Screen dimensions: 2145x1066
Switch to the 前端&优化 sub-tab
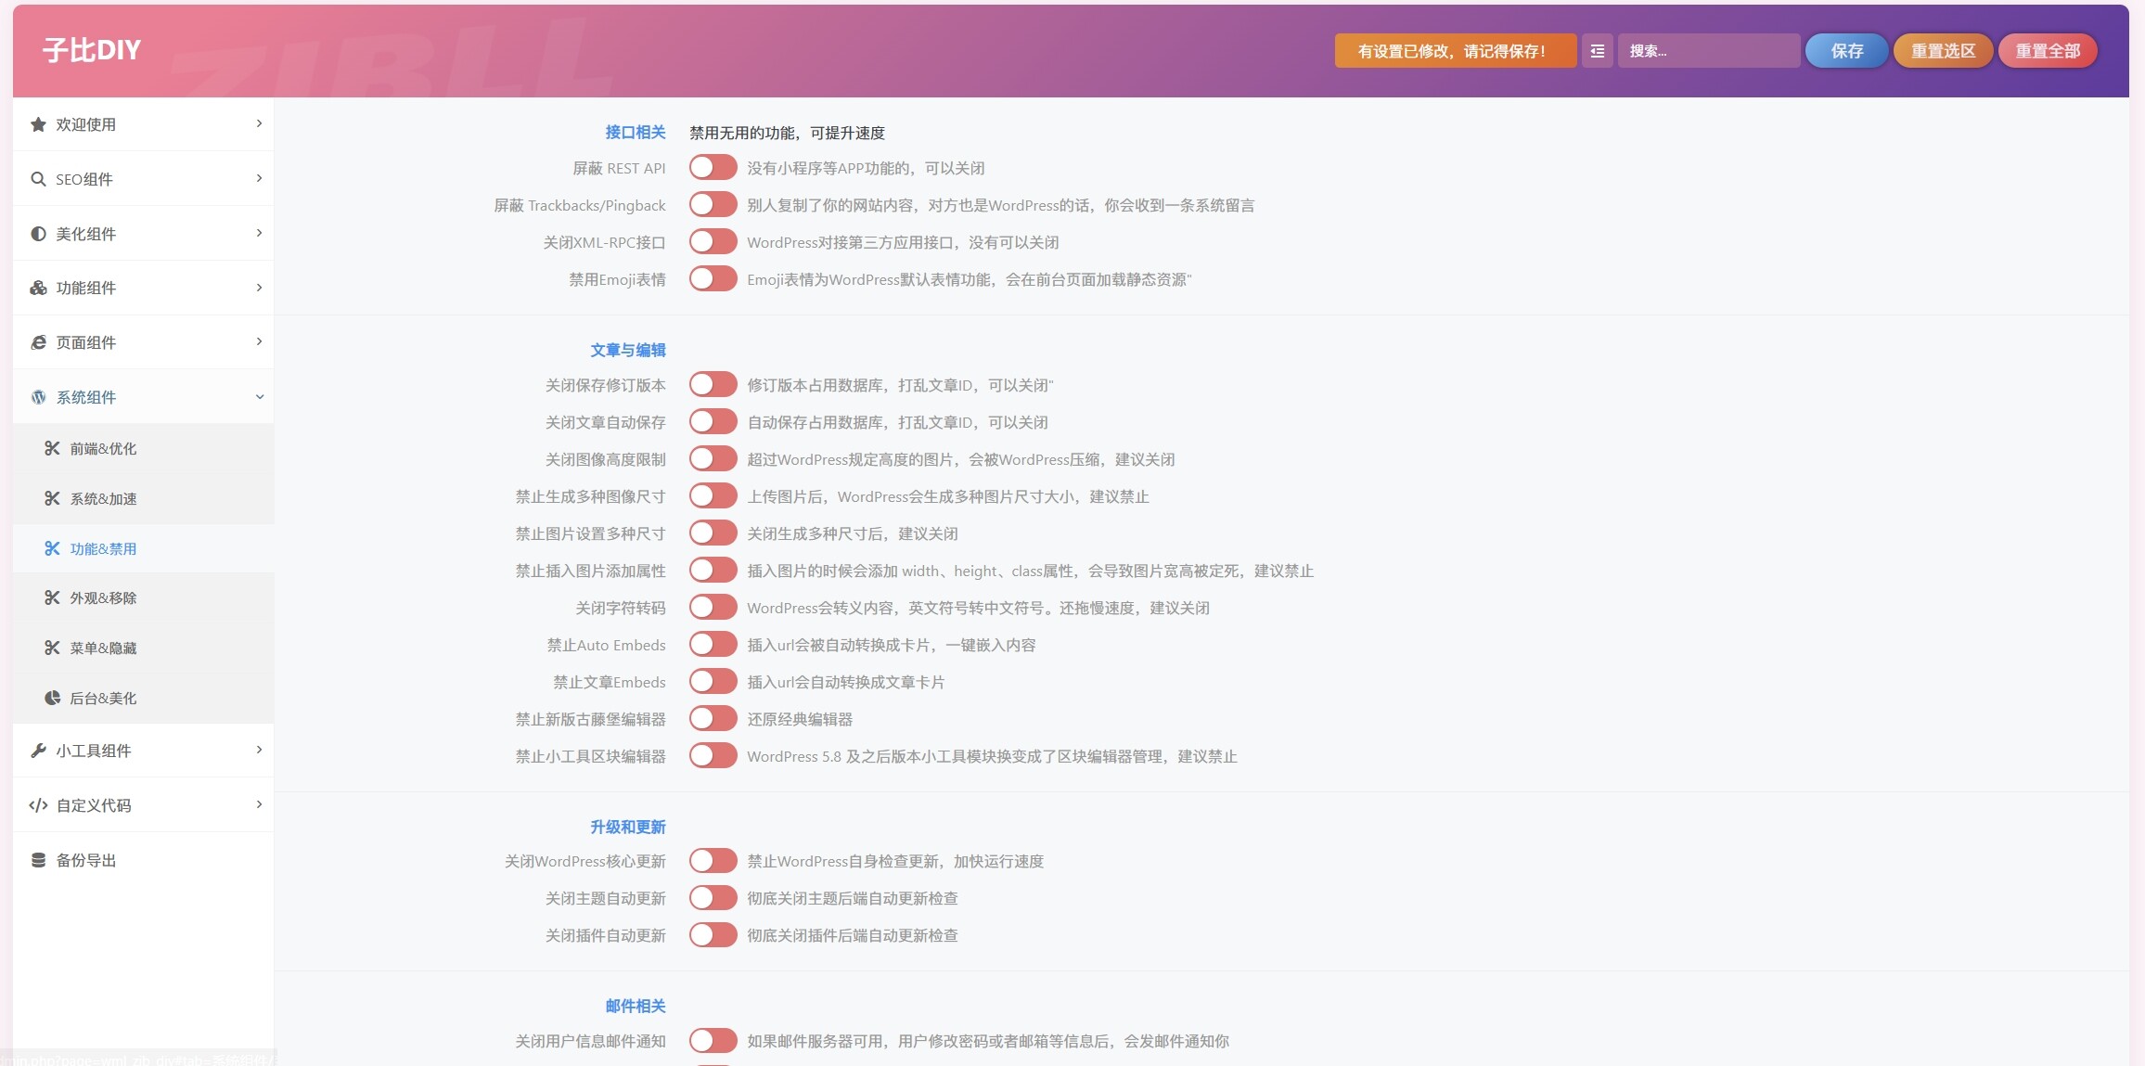pyautogui.click(x=102, y=448)
